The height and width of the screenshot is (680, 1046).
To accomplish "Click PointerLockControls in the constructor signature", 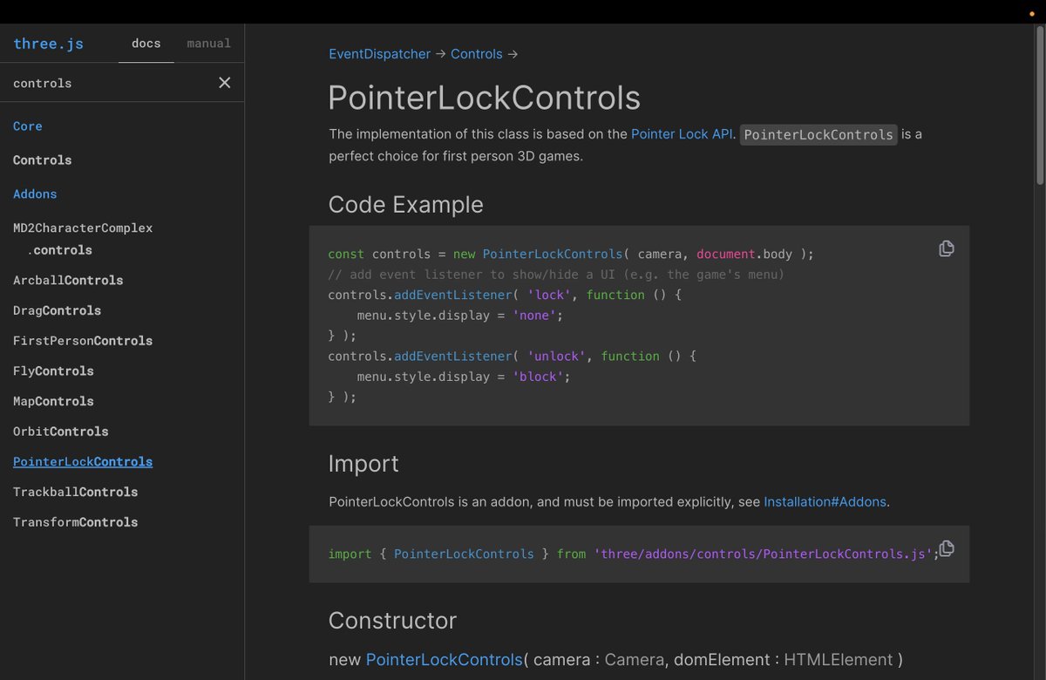I will 445,660.
